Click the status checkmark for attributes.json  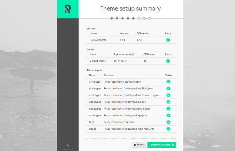168,82
